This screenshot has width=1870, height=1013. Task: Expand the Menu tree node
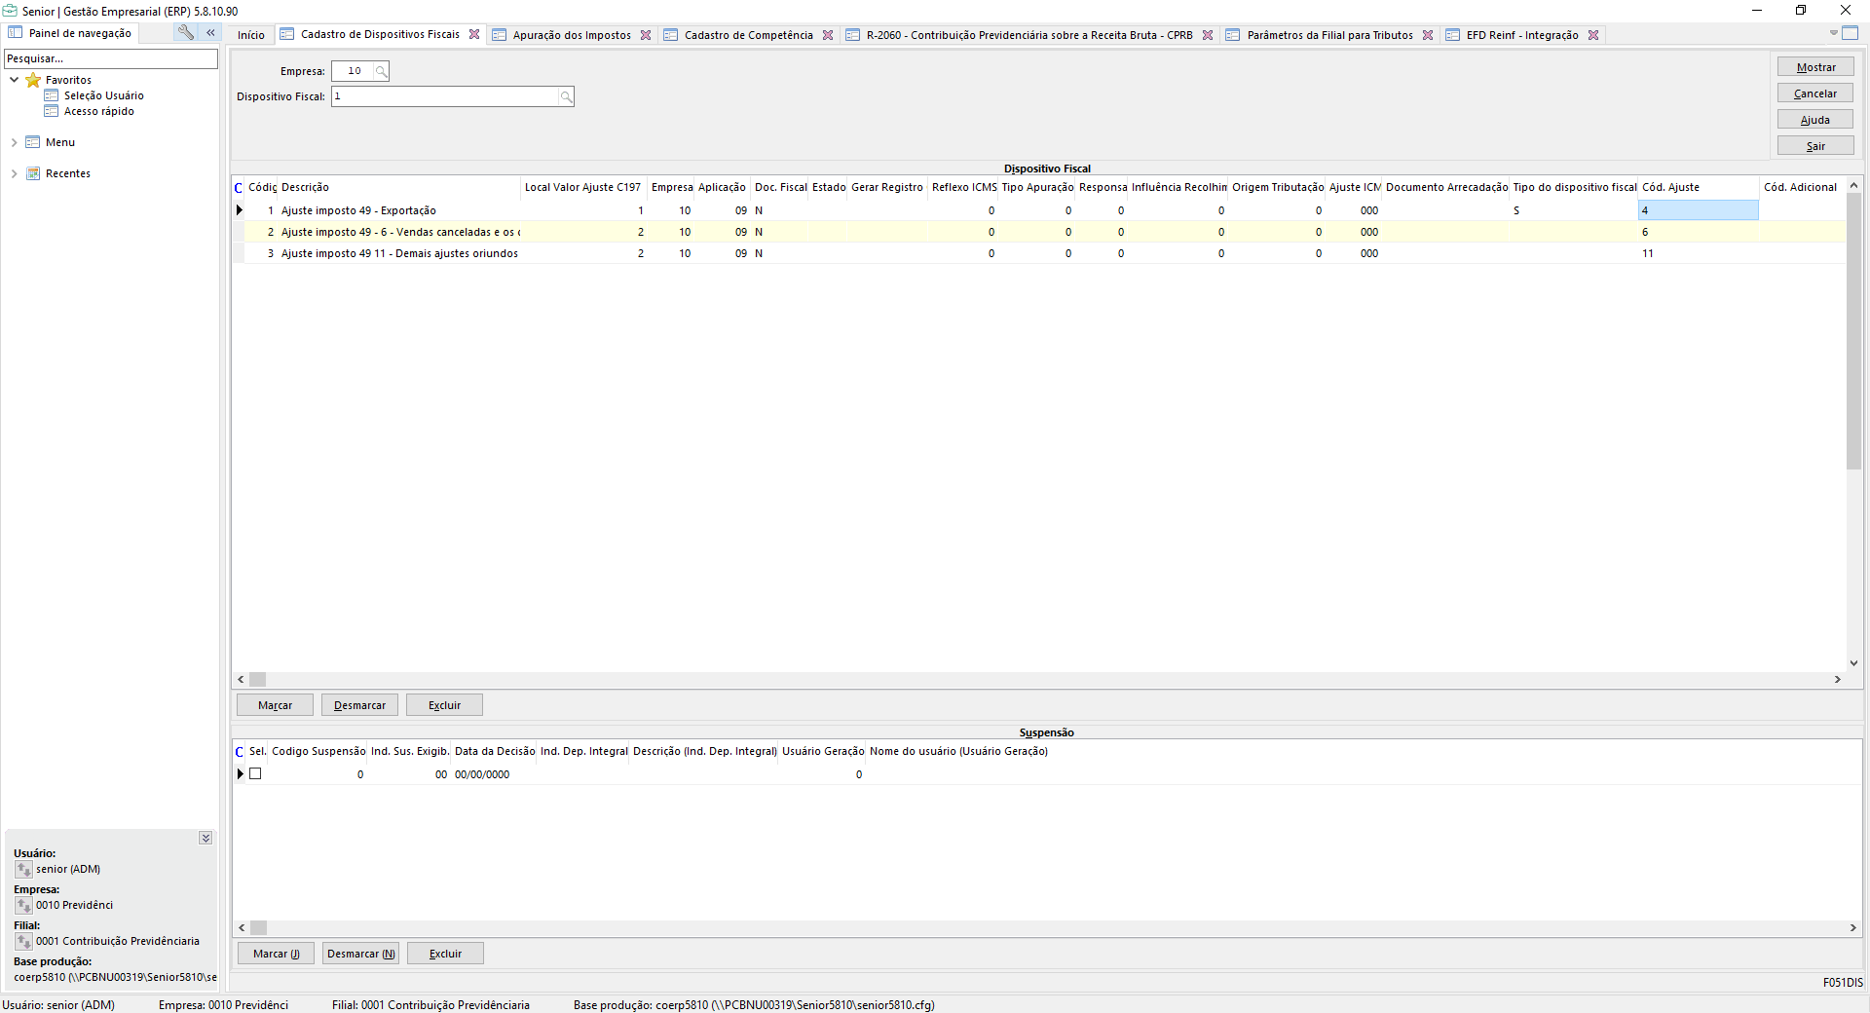point(14,142)
